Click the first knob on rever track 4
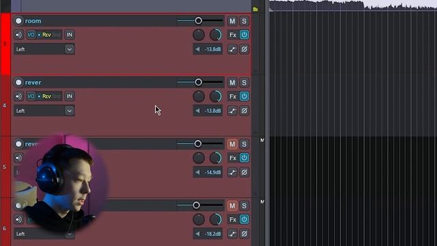Image resolution: width=437 pixels, height=246 pixels. pyautogui.click(x=199, y=96)
